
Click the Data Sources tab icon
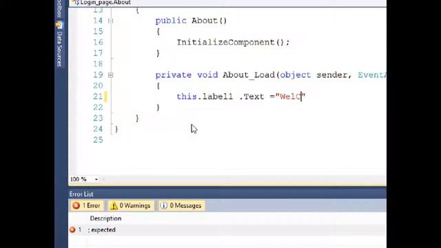(x=59, y=25)
